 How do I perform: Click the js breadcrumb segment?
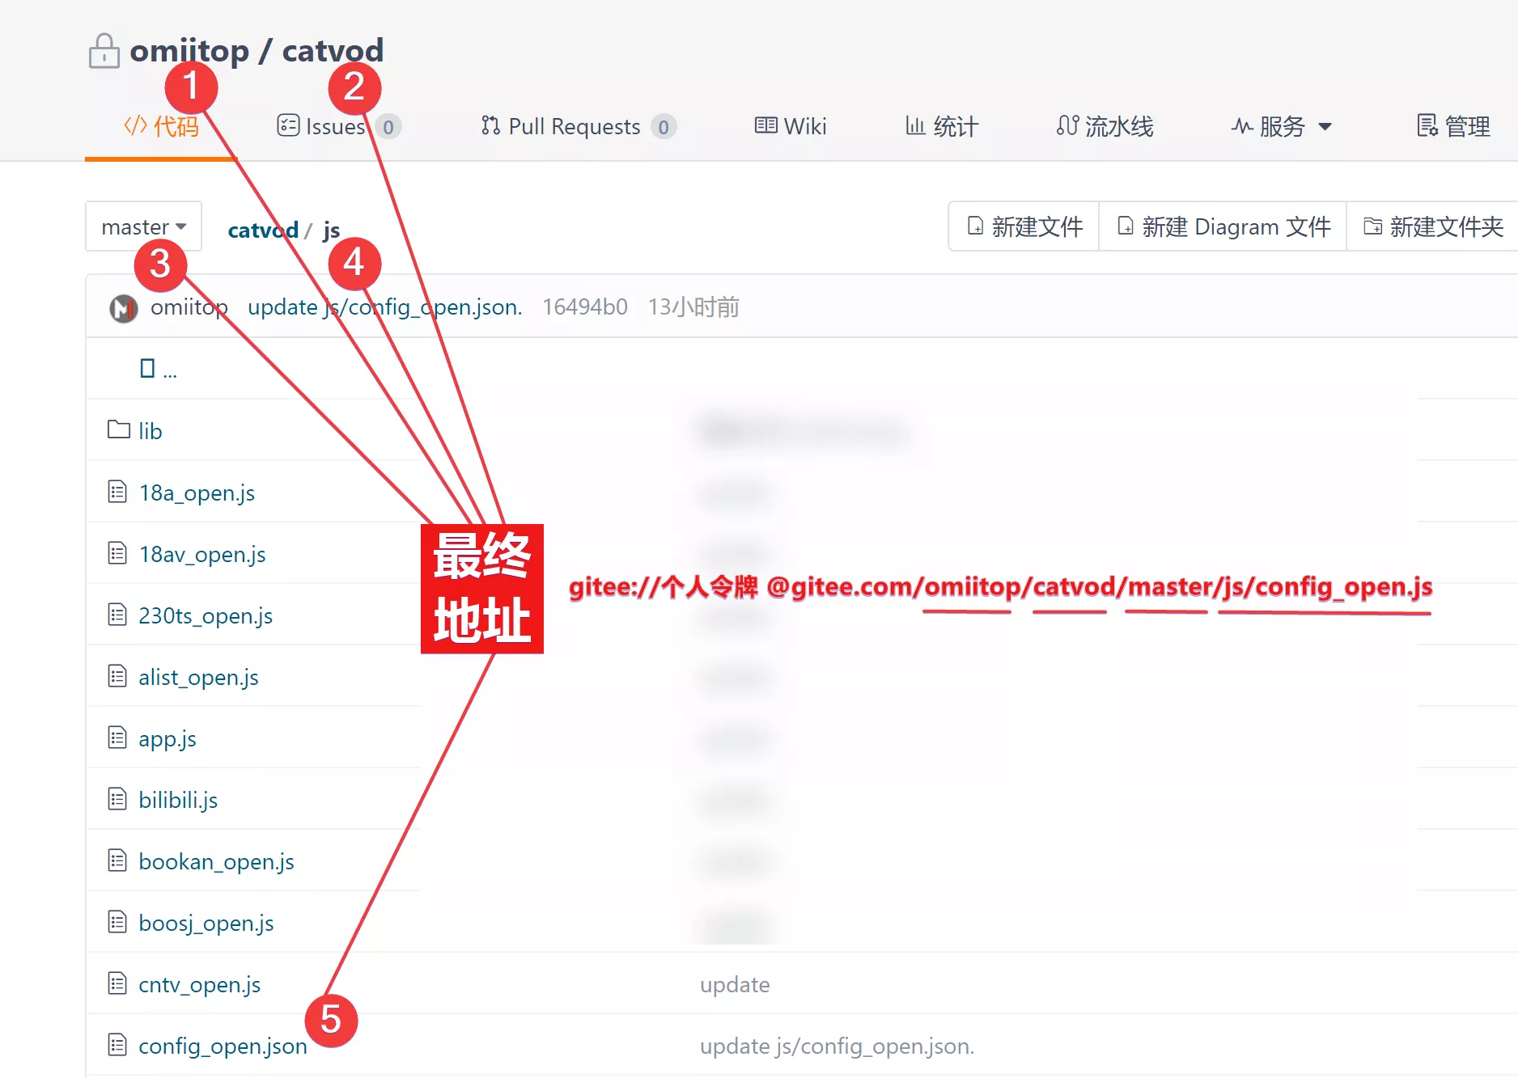pyautogui.click(x=331, y=230)
